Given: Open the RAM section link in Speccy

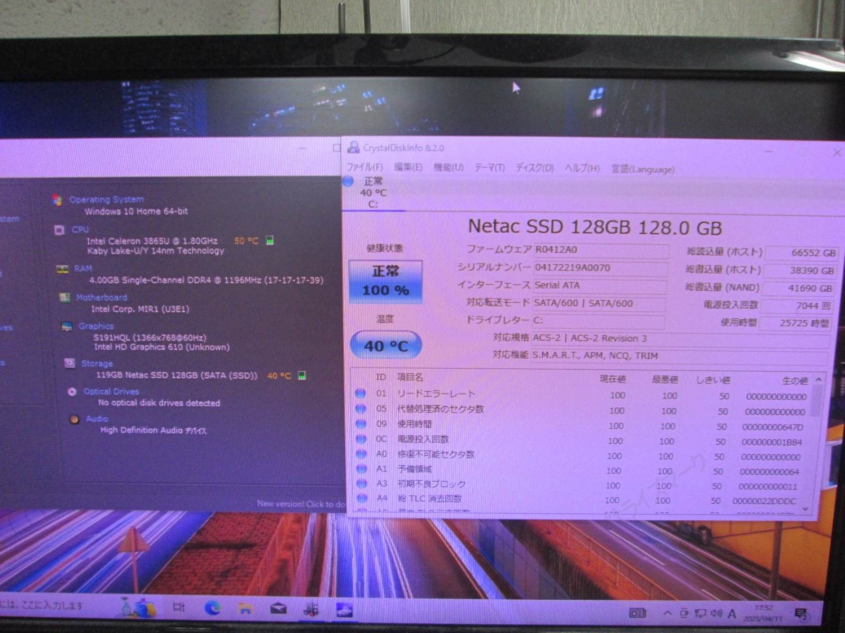Looking at the screenshot, I should tap(83, 268).
